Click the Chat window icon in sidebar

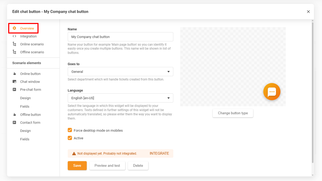pyautogui.click(x=15, y=82)
